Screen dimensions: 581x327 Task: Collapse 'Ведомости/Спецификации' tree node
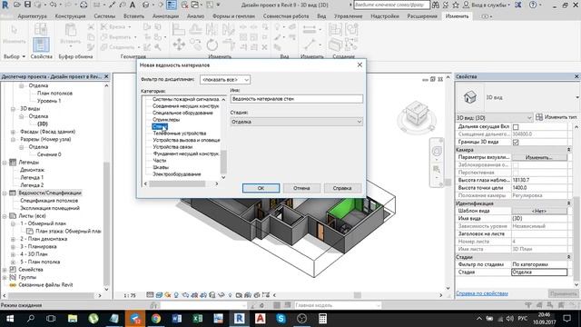pyautogui.click(x=5, y=193)
